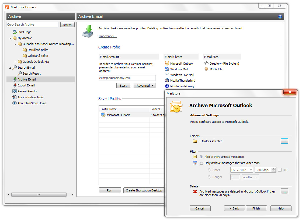
Task: Click the Back button in the dialog
Action: tap(235, 208)
